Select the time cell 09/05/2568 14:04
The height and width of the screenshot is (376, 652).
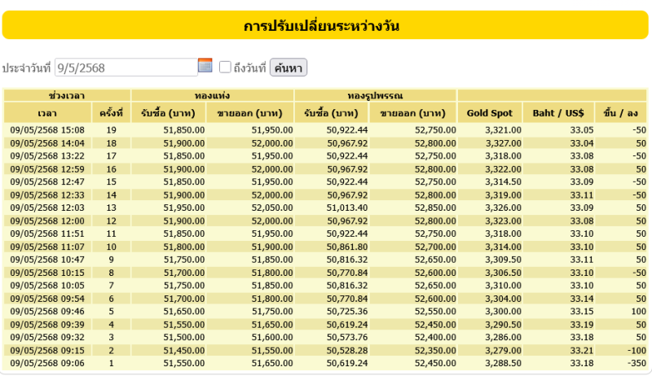[x=47, y=143]
